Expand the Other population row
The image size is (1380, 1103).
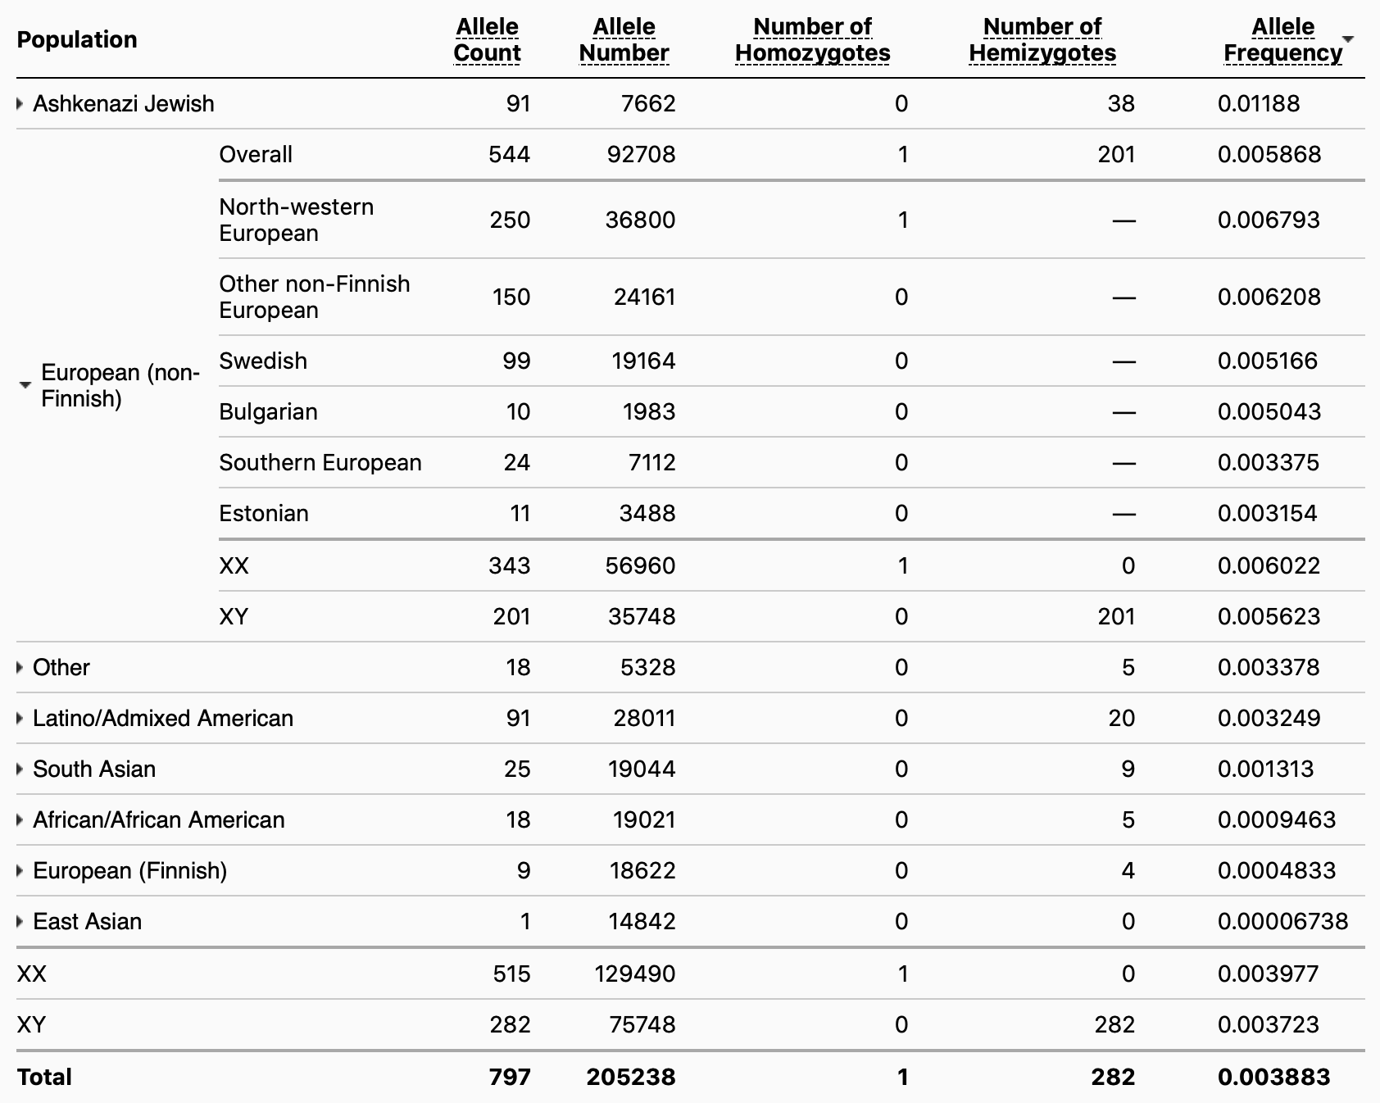pos(20,668)
